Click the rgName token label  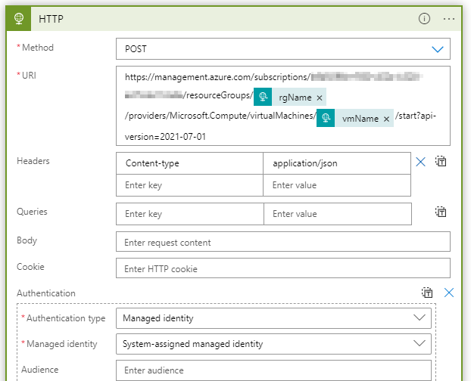pyautogui.click(x=295, y=98)
